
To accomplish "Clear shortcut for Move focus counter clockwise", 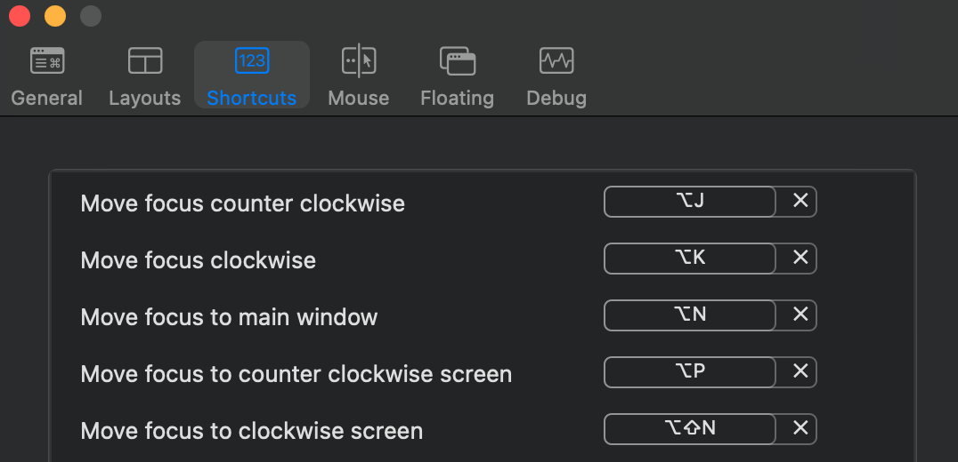I will pyautogui.click(x=800, y=202).
